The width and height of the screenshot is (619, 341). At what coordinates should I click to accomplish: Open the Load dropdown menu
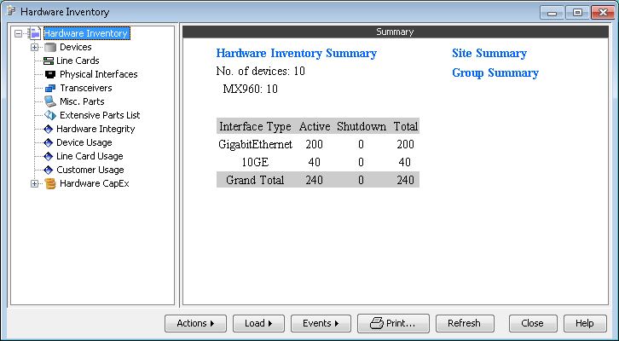point(258,323)
